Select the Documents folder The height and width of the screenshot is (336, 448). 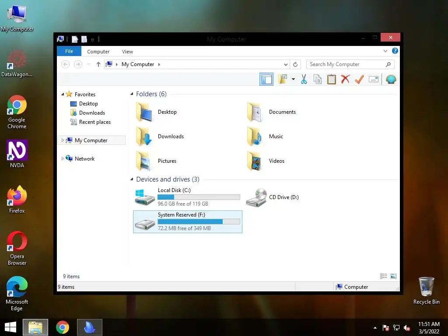coord(271,112)
